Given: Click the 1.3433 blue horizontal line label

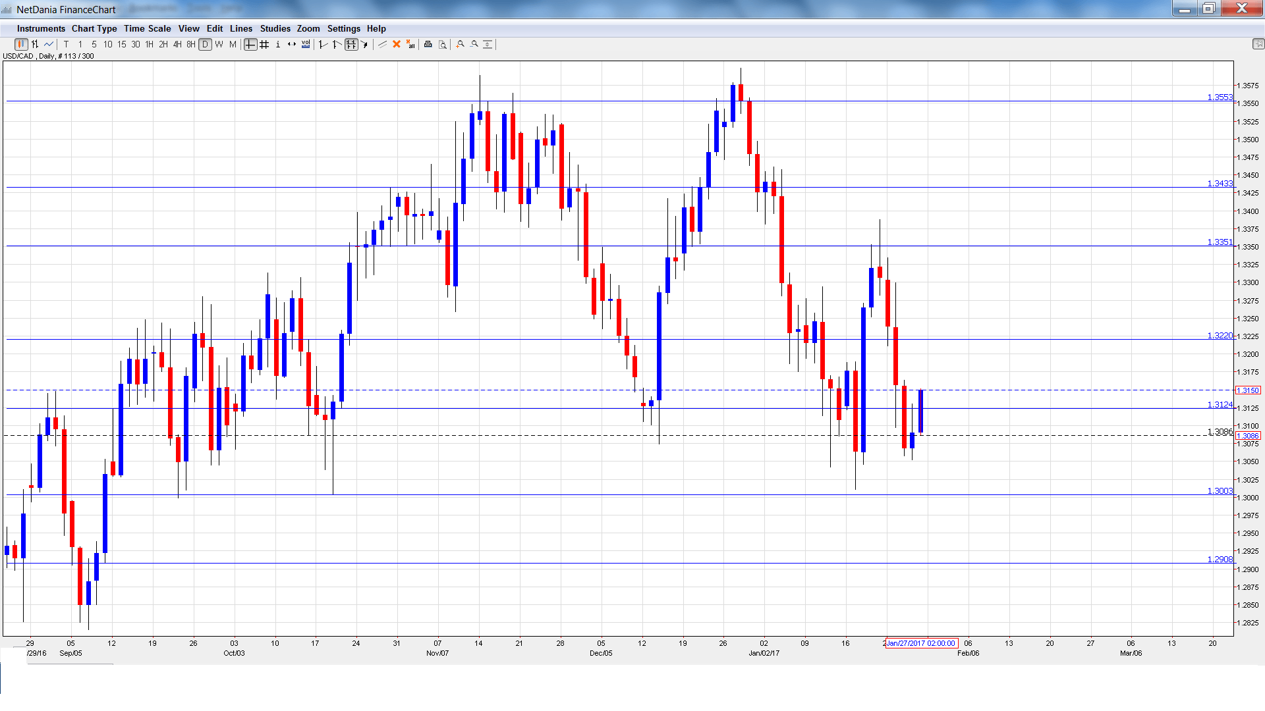Looking at the screenshot, I should tap(1220, 184).
